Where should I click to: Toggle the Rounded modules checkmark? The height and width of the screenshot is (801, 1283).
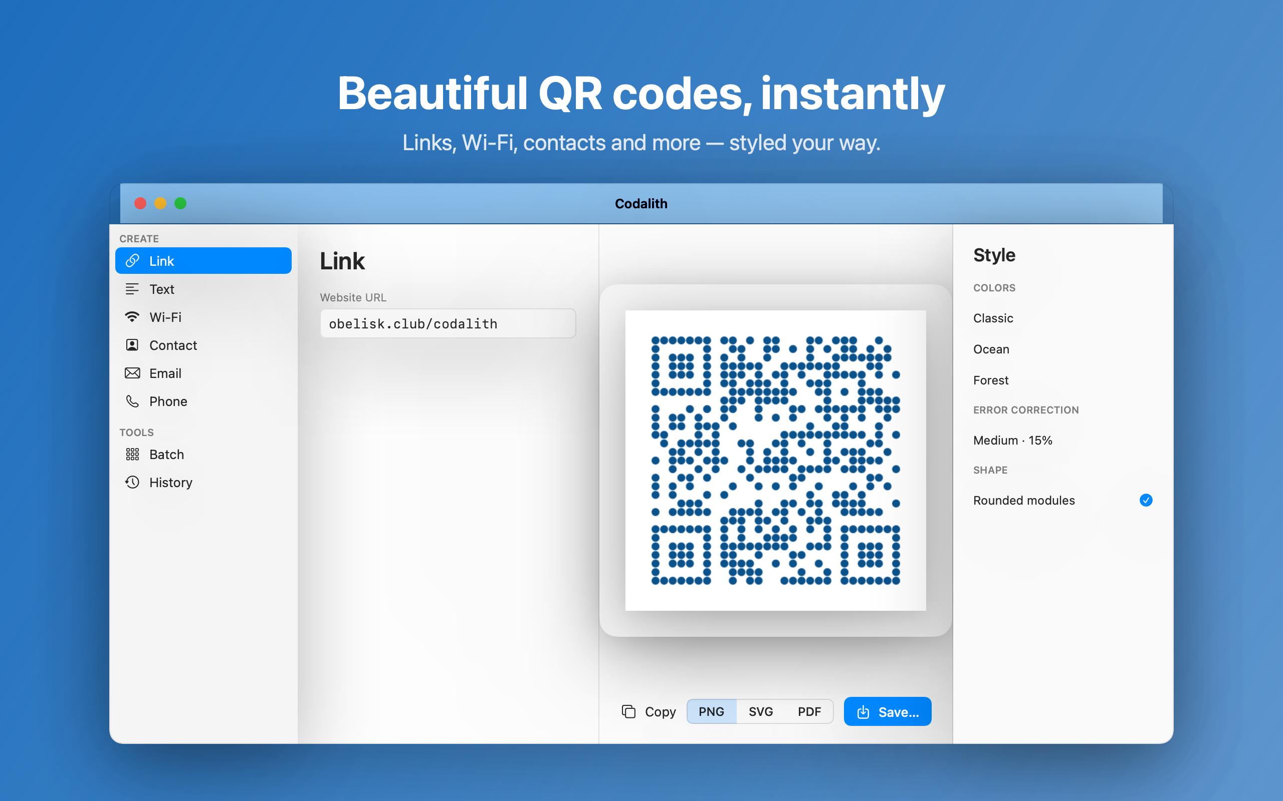tap(1146, 500)
